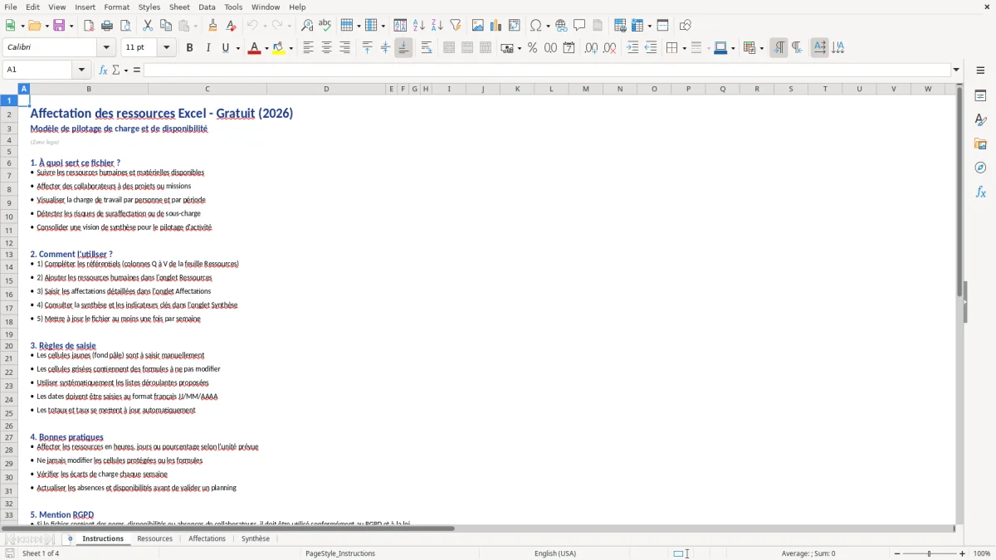Viewport: 996px width, 560px height.
Task: Switch to the Synthèse sheet tab
Action: tap(256, 538)
